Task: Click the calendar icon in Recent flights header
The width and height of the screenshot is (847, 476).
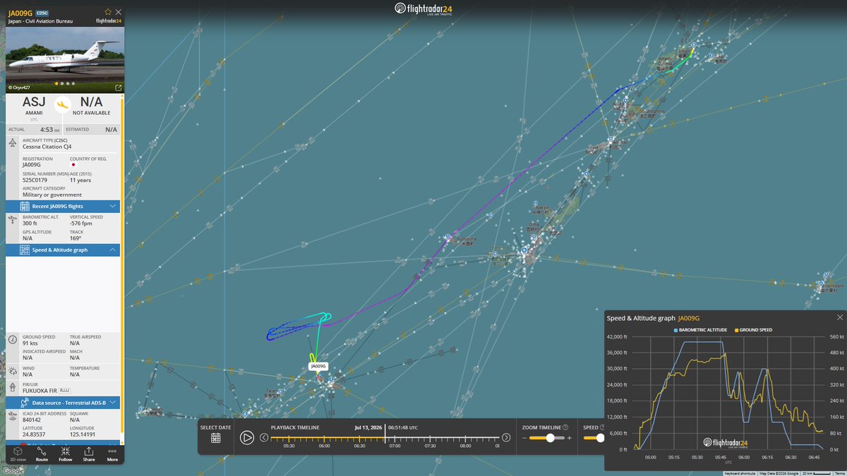Action: click(x=25, y=206)
